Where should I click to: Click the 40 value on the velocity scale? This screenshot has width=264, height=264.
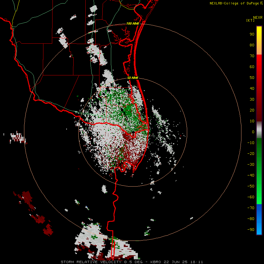click(252, 89)
